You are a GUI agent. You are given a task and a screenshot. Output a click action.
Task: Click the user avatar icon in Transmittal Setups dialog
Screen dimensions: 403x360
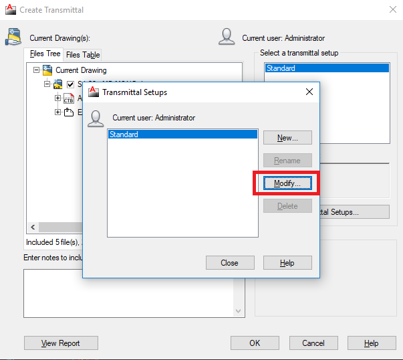pos(96,118)
